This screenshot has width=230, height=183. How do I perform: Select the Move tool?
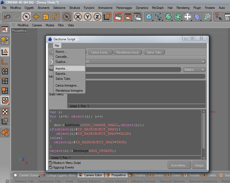pyautogui.click(x=36, y=17)
